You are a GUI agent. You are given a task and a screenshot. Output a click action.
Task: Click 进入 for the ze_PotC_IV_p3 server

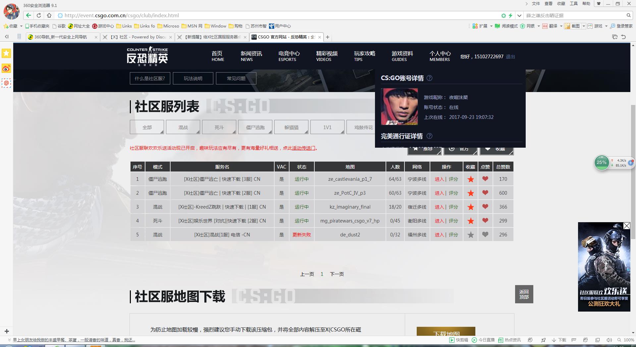[439, 193]
